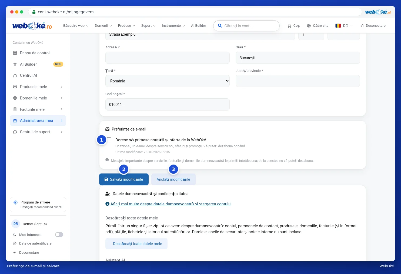The width and height of the screenshot is (401, 274).
Task: Toggle the Mod întunecat switch
Action: (x=59, y=235)
